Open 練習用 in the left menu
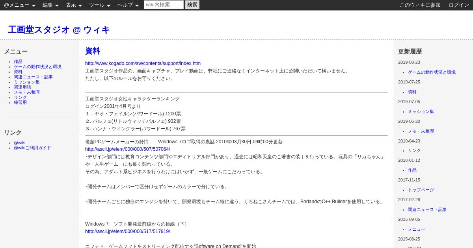473x248 pixels. click(20, 103)
